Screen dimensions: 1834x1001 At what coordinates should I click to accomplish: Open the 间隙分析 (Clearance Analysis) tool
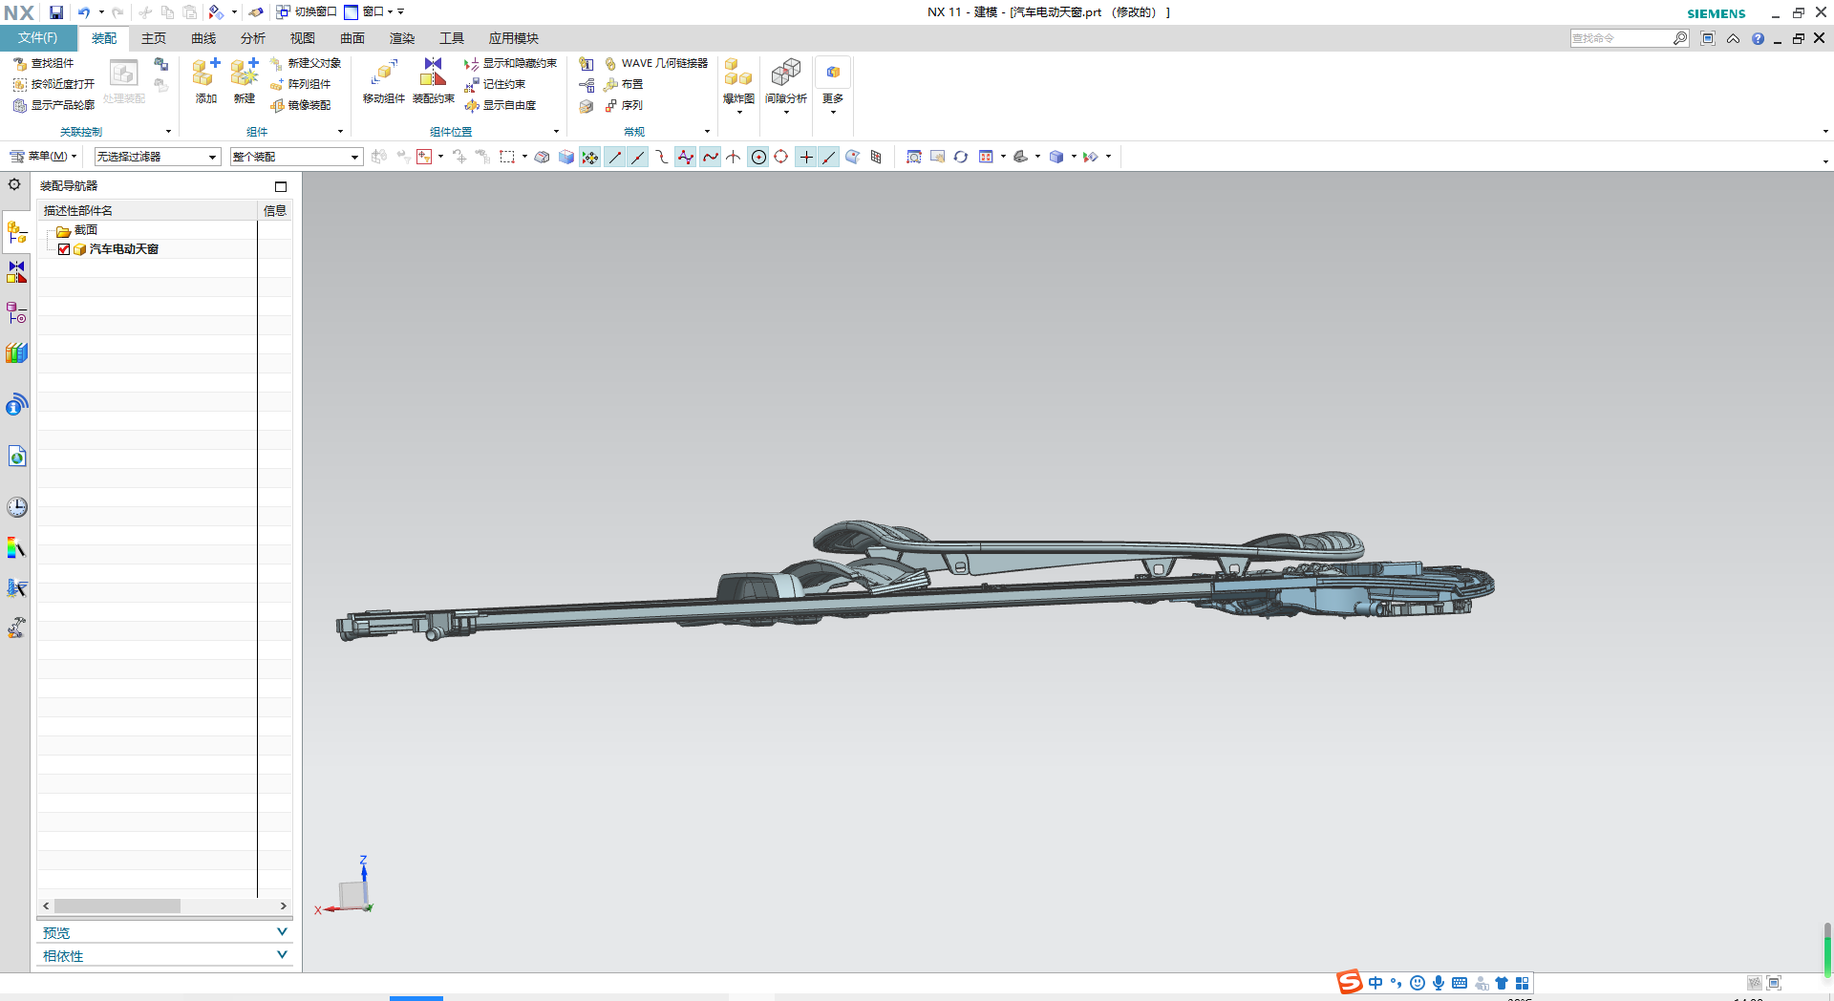785,75
